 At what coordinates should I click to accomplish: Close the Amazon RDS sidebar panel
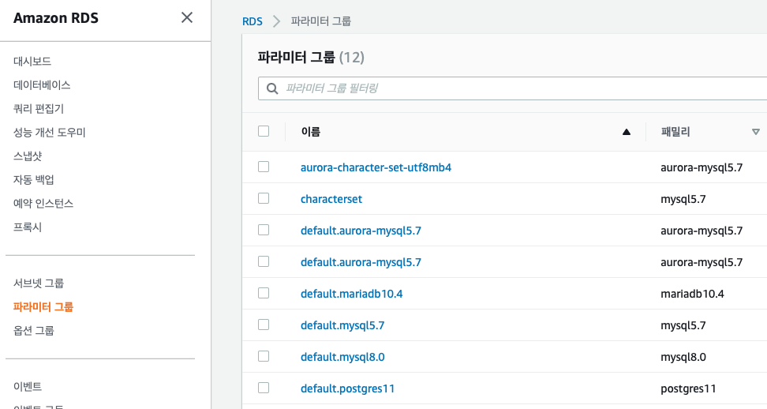pyautogui.click(x=187, y=17)
